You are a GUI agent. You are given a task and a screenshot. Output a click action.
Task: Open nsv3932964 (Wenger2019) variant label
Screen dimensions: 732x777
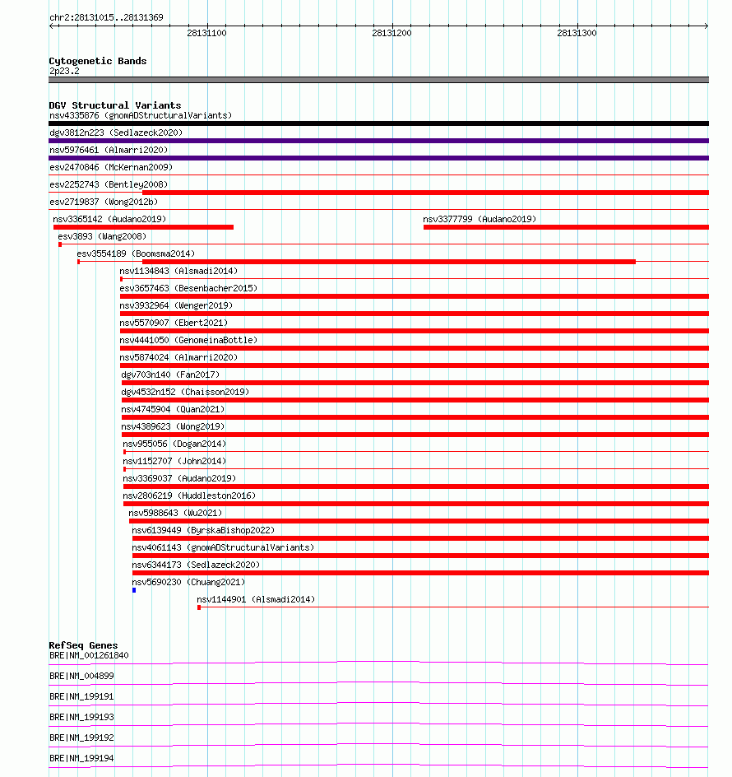tap(176, 305)
